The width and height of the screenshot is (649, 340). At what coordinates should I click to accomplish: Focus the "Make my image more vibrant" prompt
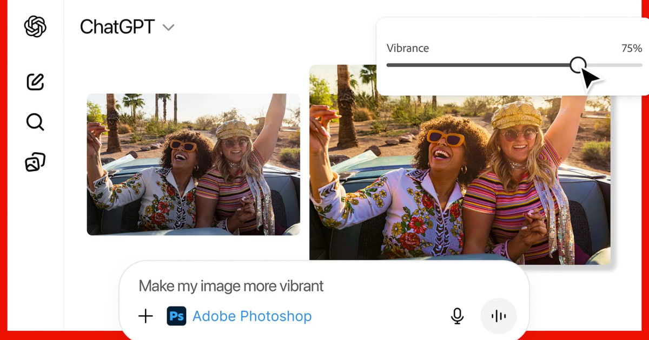(231, 285)
